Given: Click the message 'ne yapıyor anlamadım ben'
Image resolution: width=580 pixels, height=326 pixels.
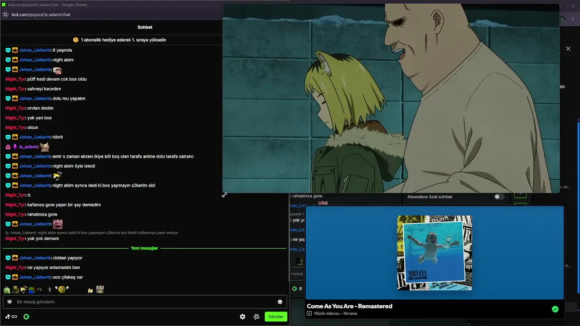Looking at the screenshot, I should [x=53, y=268].
